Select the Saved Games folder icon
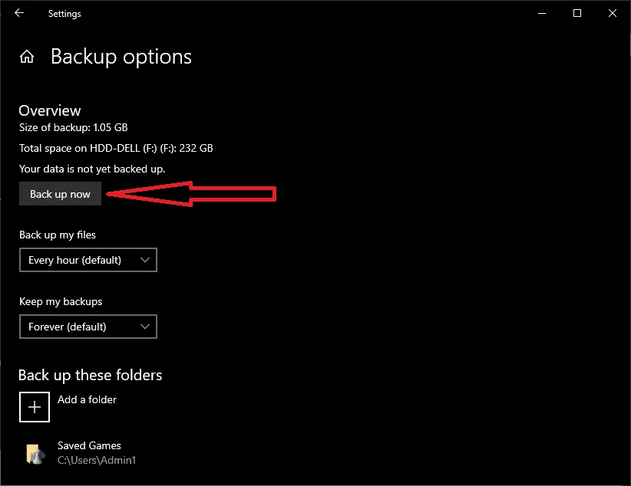This screenshot has height=486, width=631. pyautogui.click(x=35, y=454)
